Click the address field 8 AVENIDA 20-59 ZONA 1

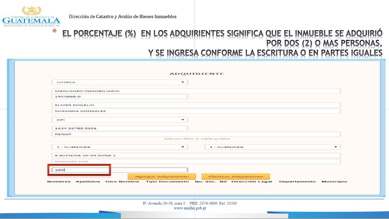click(196, 156)
